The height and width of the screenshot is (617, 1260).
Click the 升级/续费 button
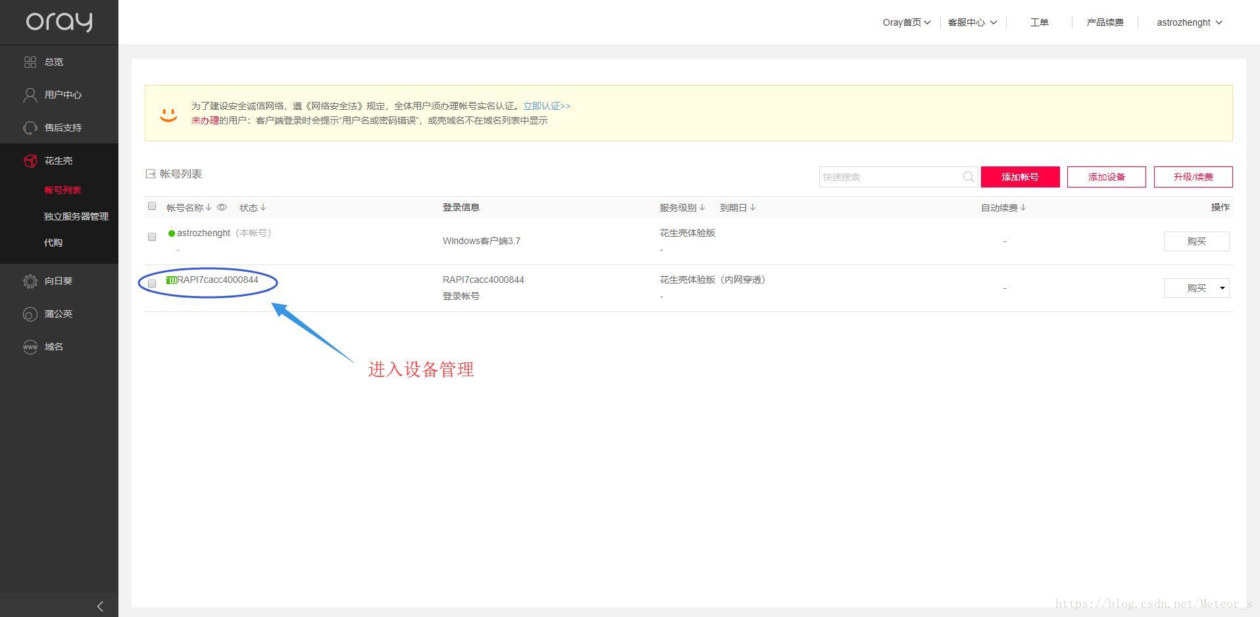point(1193,177)
